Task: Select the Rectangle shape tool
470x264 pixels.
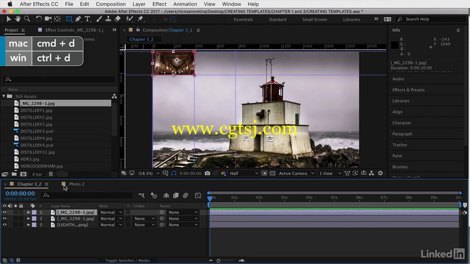Action: coord(69,19)
